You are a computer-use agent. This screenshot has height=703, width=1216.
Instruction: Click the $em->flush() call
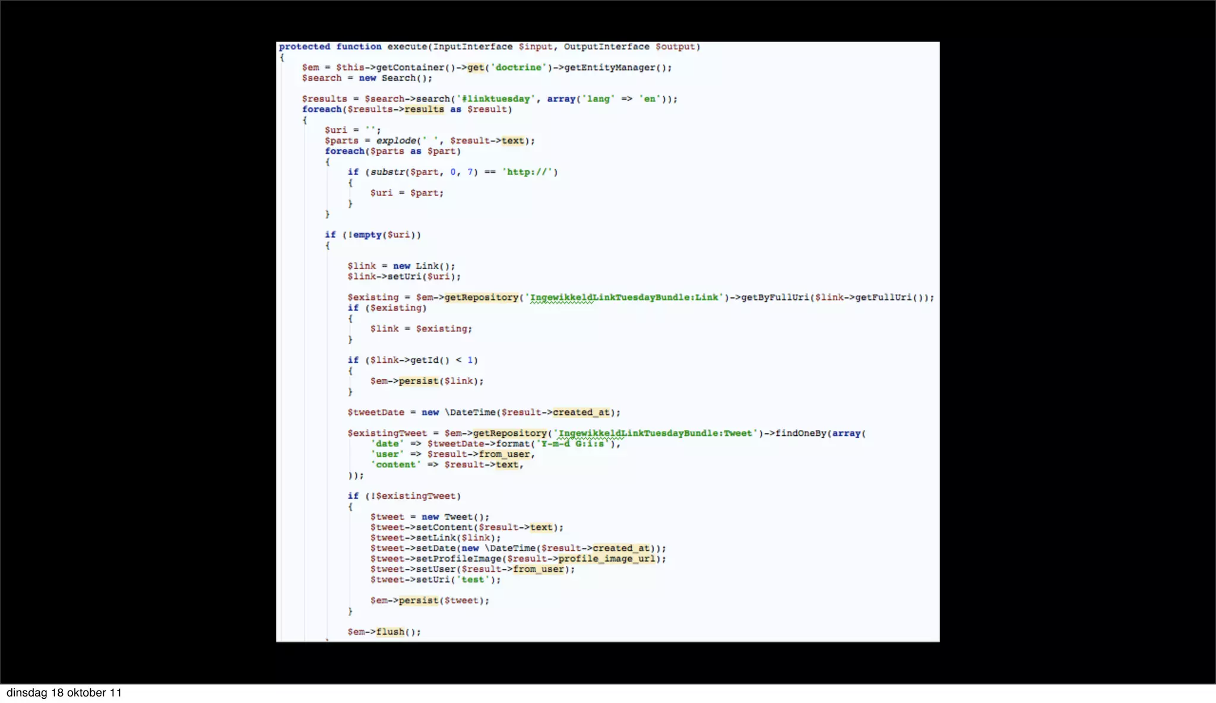click(x=384, y=632)
